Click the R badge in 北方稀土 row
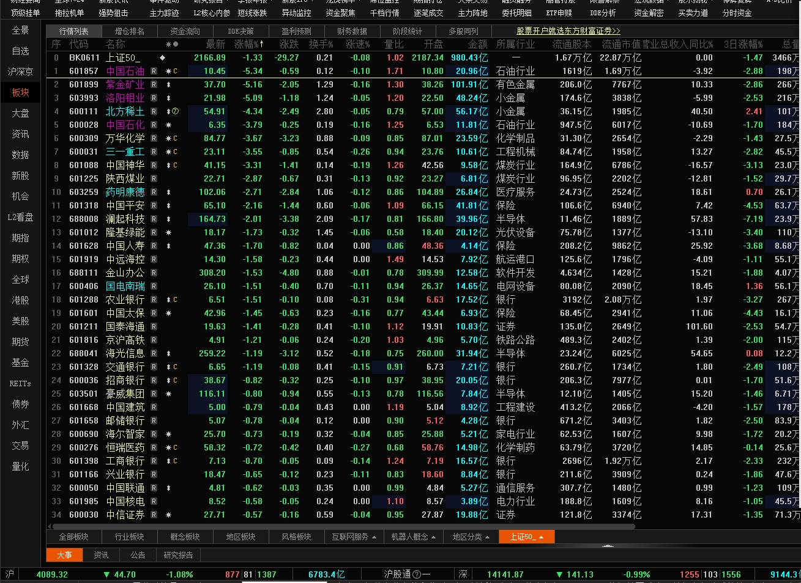The width and height of the screenshot is (801, 583). 154,111
